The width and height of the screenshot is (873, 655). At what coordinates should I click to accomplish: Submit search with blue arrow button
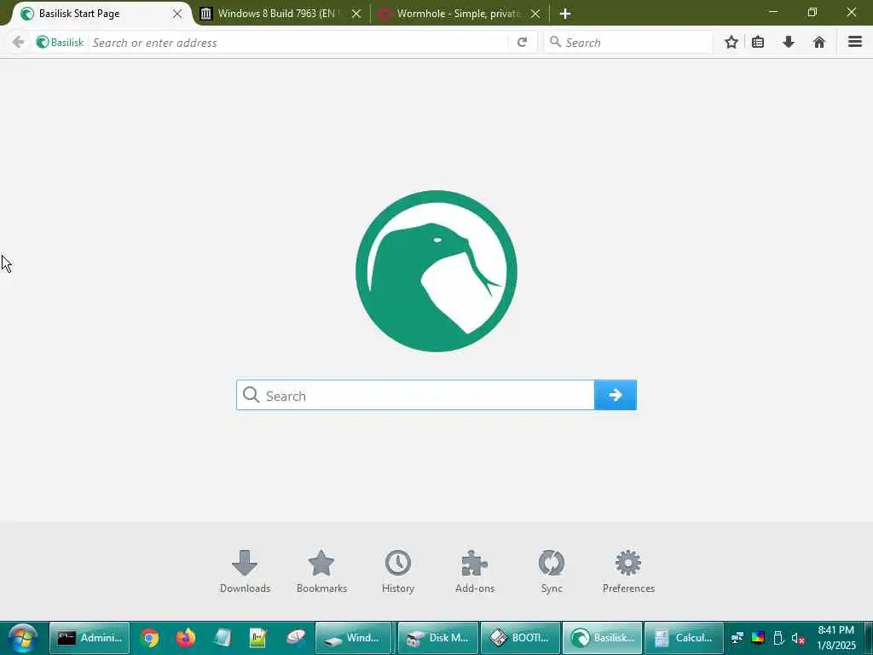[616, 396]
